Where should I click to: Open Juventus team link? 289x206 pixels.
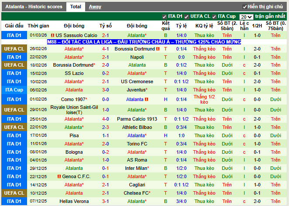click(136, 90)
